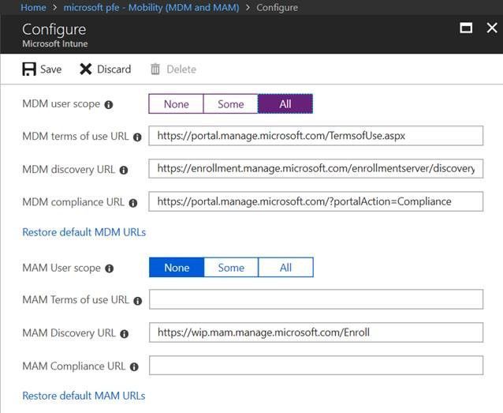Screen dimensions: 503x413
Task: Click the Delete trash can icon
Action: click(x=155, y=69)
